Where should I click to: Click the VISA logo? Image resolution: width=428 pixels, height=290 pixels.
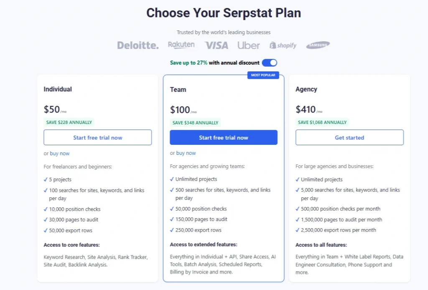[x=216, y=45]
